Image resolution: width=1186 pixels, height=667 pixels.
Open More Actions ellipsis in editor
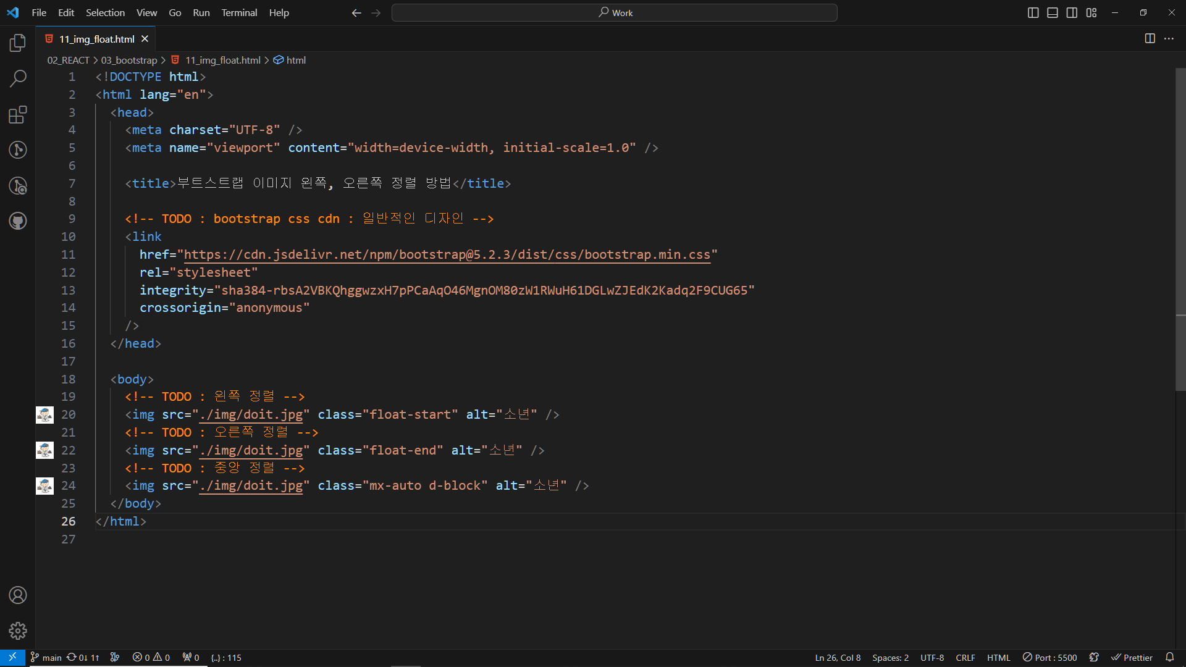point(1169,38)
